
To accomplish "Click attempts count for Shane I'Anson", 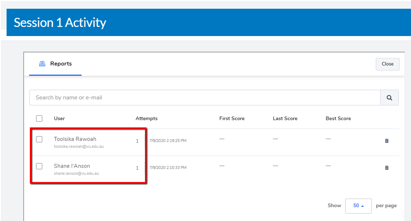I will point(137,168).
